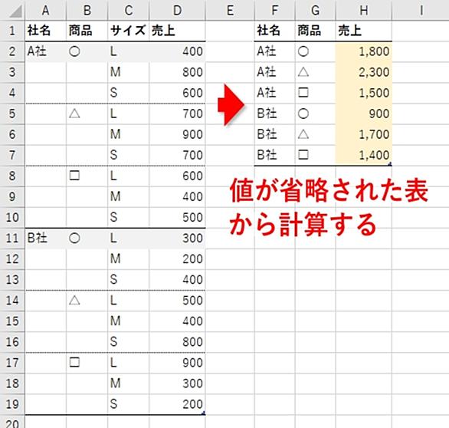
Task: Click square symbol in cell G7
Action: click(303, 155)
